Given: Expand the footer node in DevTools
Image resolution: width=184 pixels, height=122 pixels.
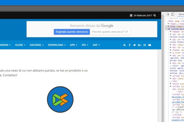Looking at the screenshot, I should pyautogui.click(x=170, y=50).
